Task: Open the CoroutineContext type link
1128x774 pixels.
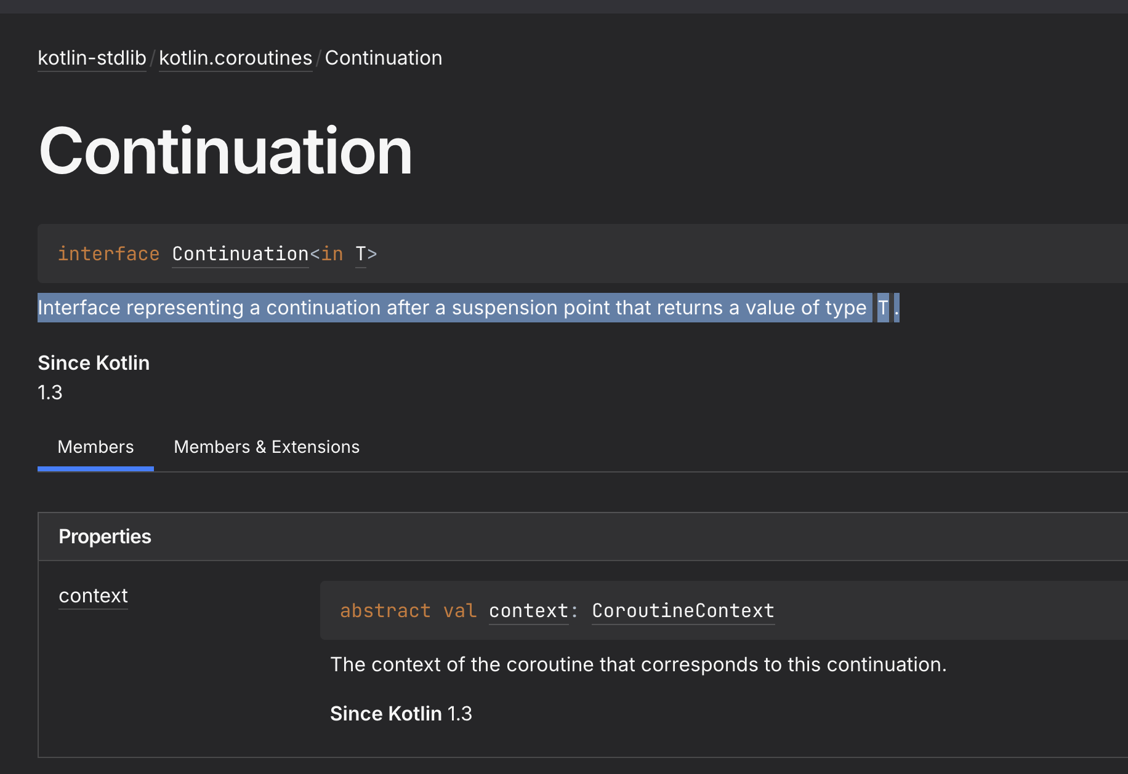Action: tap(683, 611)
